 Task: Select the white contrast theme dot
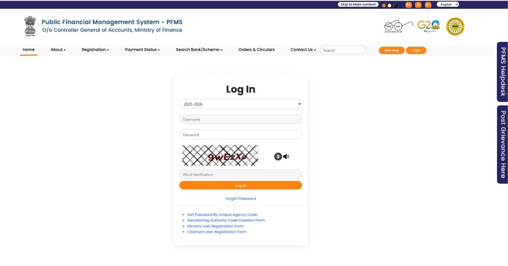pos(389,5)
